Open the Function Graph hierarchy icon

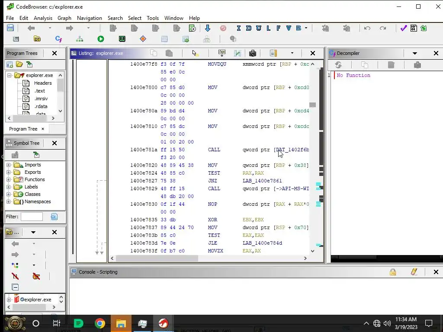click(x=80, y=38)
